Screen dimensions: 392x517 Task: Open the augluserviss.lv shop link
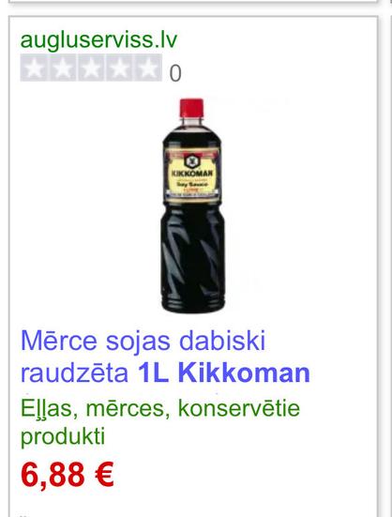point(98,41)
